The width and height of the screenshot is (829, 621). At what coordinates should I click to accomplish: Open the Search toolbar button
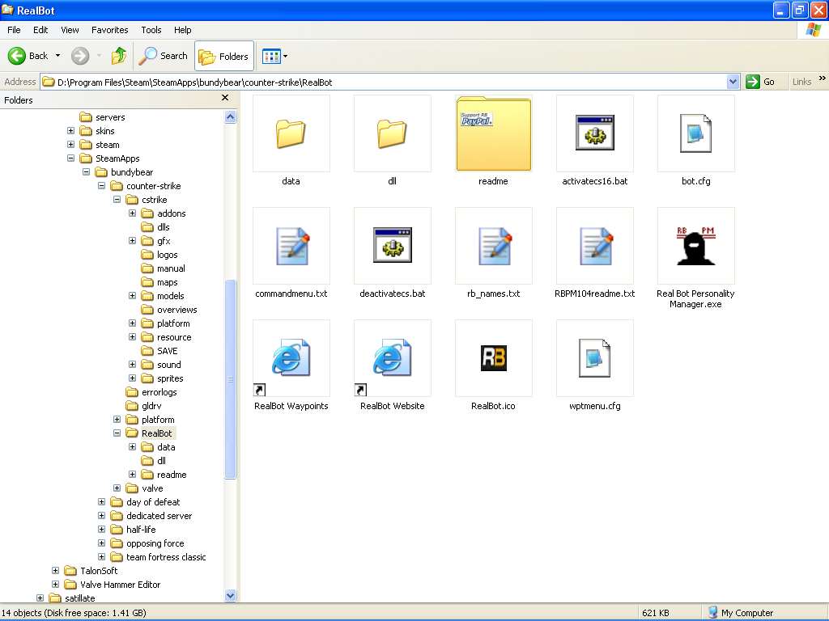[164, 56]
